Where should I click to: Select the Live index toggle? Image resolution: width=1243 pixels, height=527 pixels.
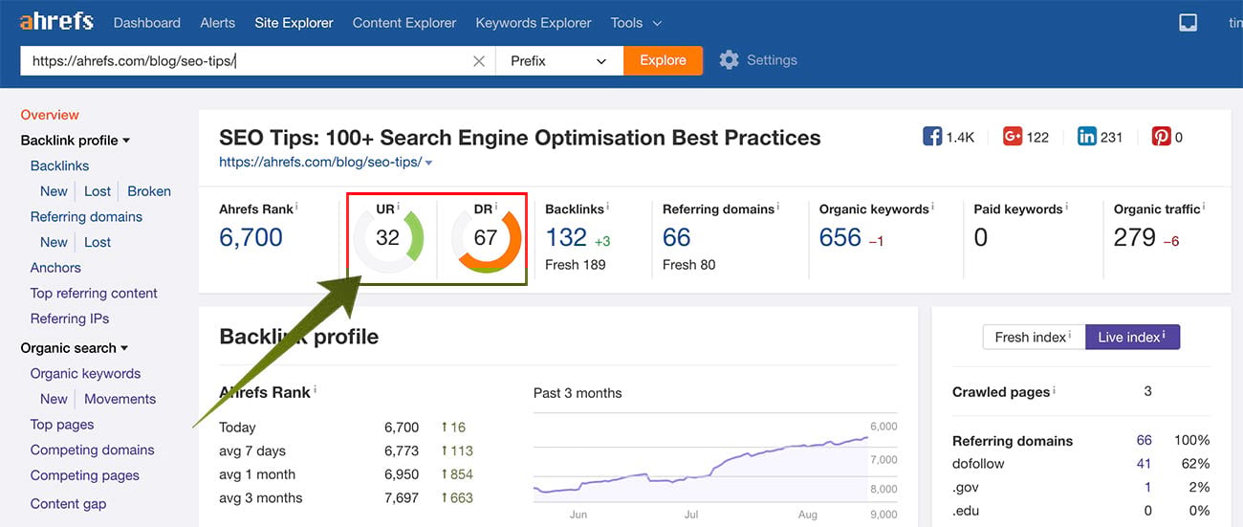1132,337
